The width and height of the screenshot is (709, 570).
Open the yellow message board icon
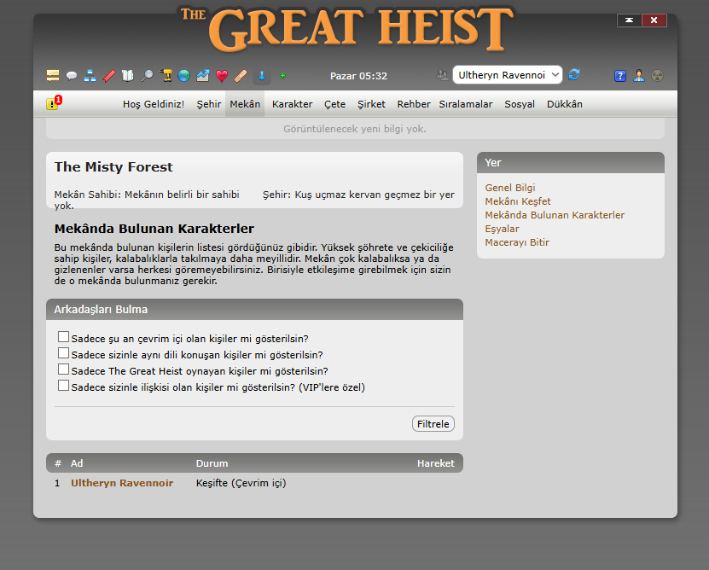(53, 76)
